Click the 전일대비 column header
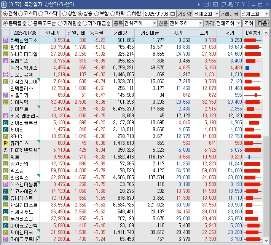Image resolution: width=271 pixels, height=245 pixels. click(76, 33)
